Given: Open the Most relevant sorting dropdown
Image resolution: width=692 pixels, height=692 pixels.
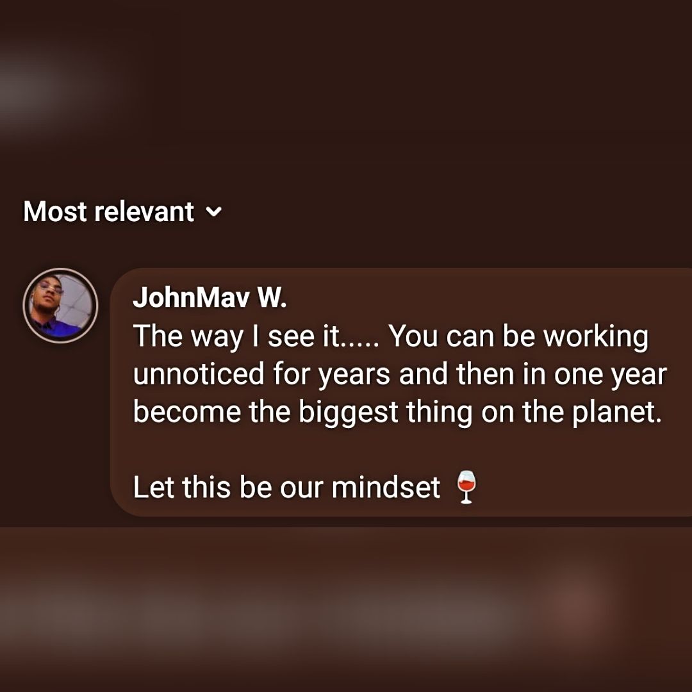Looking at the screenshot, I should click(x=122, y=211).
